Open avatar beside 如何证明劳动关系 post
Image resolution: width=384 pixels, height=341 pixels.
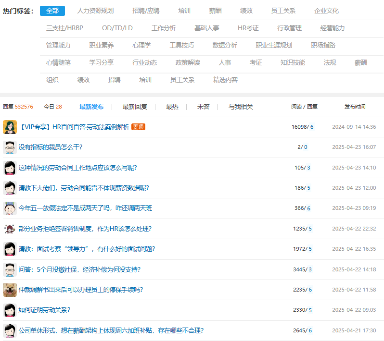[10, 310]
